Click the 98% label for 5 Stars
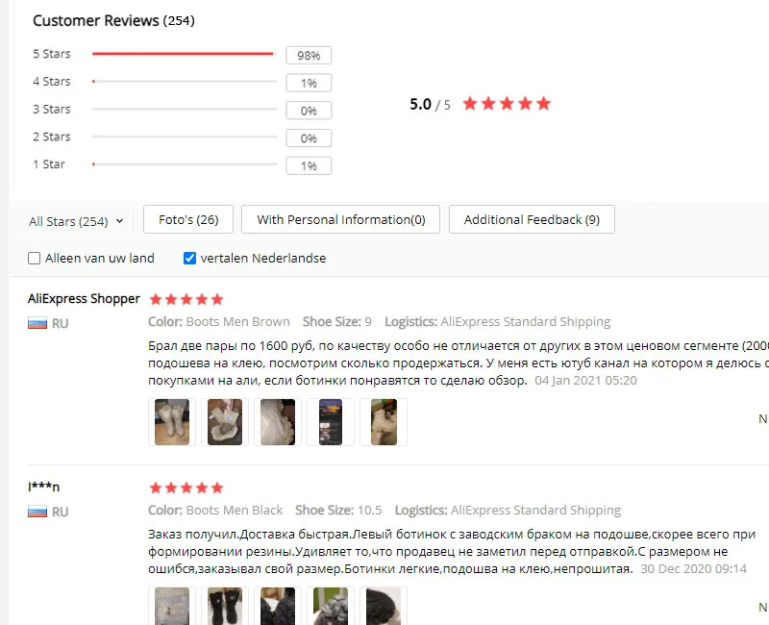 (309, 56)
